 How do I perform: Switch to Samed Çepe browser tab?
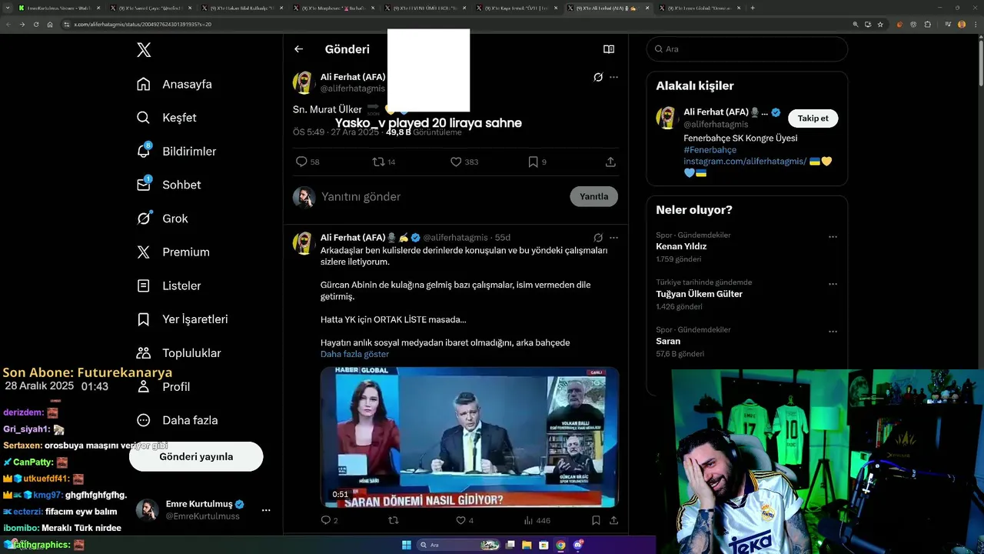tap(149, 8)
